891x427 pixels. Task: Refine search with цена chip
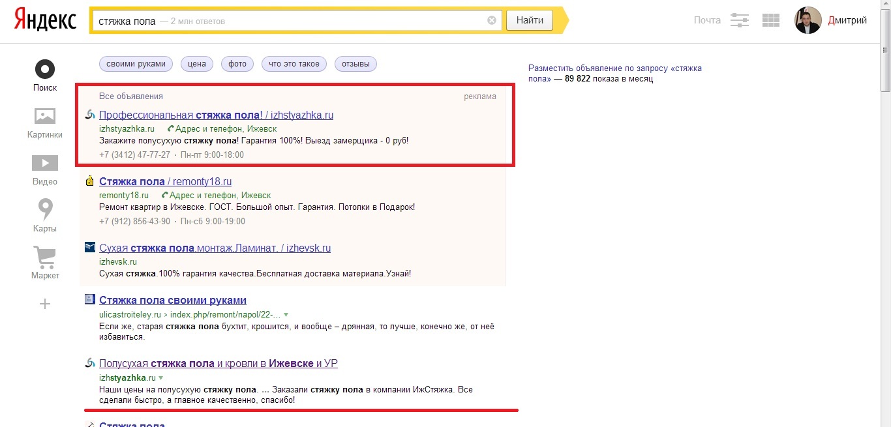(x=196, y=64)
